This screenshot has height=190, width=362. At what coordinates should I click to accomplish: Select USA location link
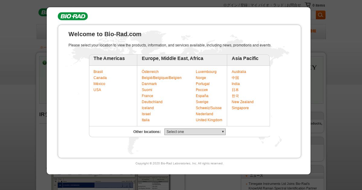97,90
